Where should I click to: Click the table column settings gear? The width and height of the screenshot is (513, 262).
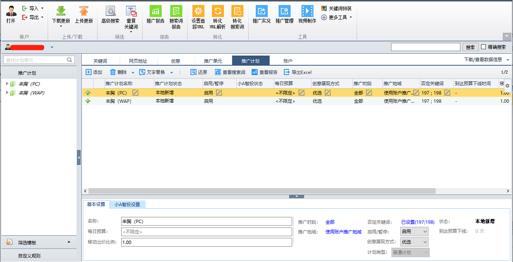click(x=507, y=86)
